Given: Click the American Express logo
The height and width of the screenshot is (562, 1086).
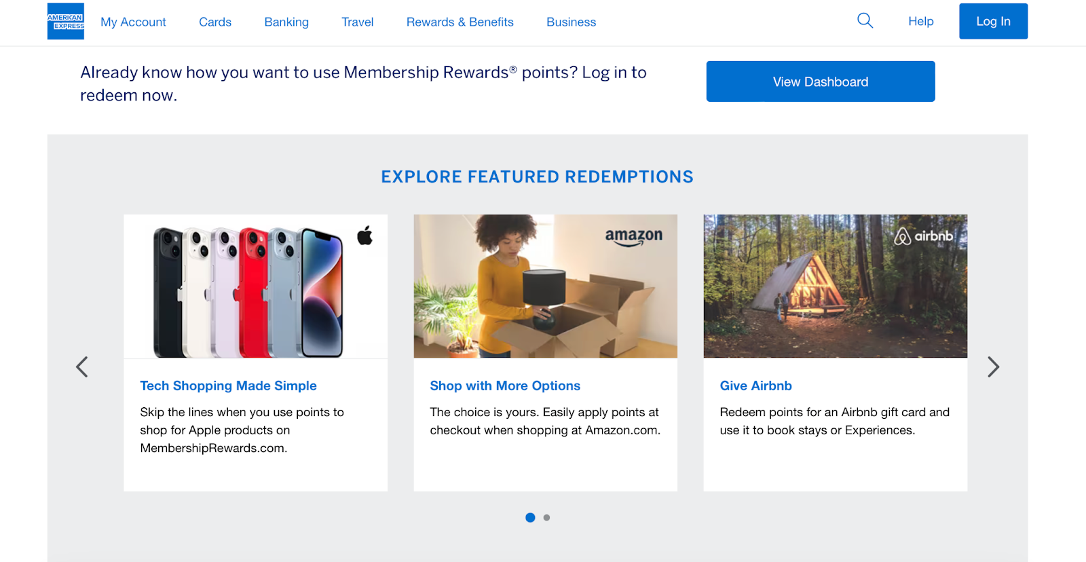Looking at the screenshot, I should [66, 22].
